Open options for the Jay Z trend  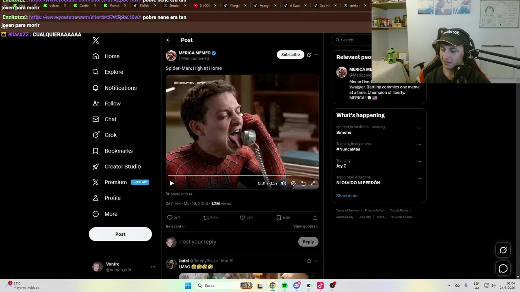click(x=419, y=161)
